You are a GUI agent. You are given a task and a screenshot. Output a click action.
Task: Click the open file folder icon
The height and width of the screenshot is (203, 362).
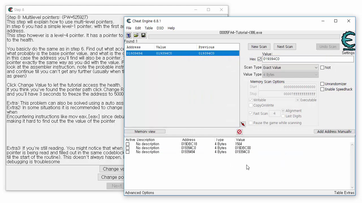136,35
